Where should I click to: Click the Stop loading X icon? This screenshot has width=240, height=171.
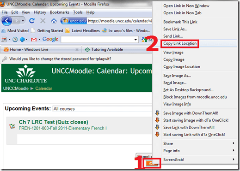click(x=43, y=21)
